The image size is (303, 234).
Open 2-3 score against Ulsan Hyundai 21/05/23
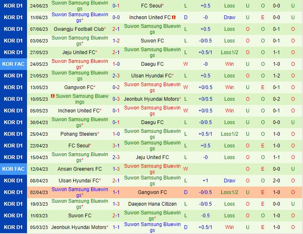point(116,76)
